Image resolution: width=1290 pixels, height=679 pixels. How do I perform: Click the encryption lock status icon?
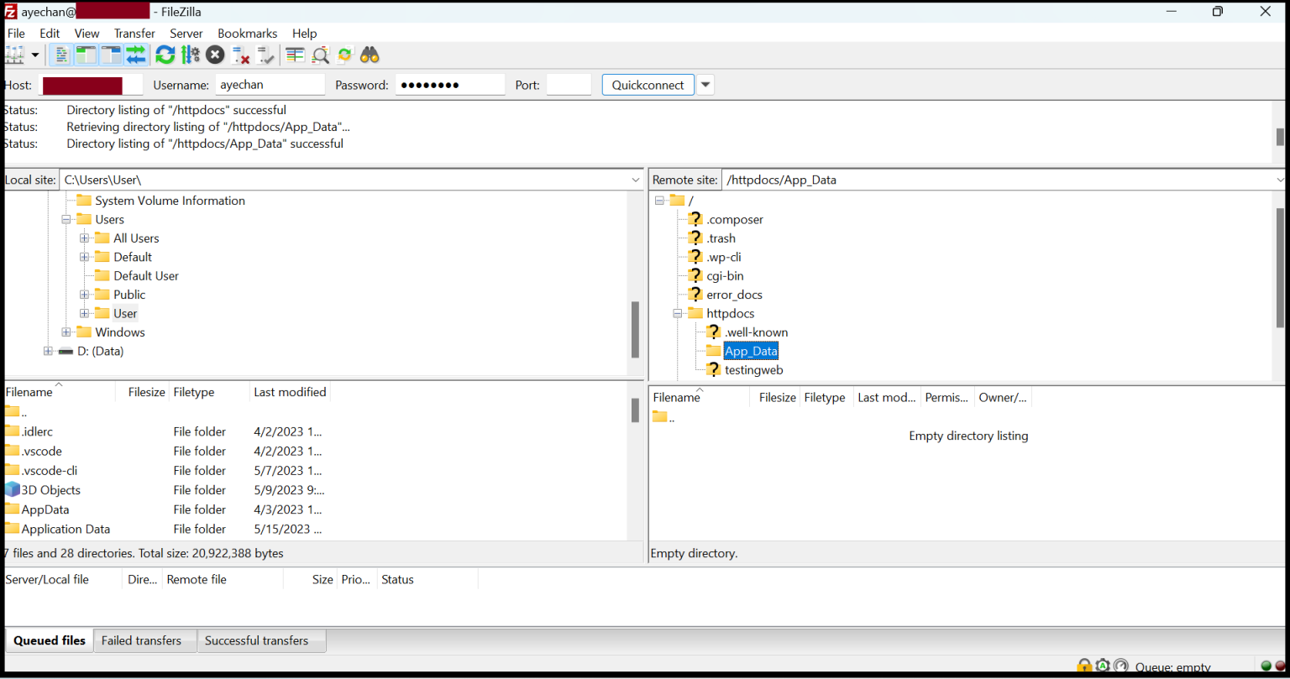[x=1084, y=666]
